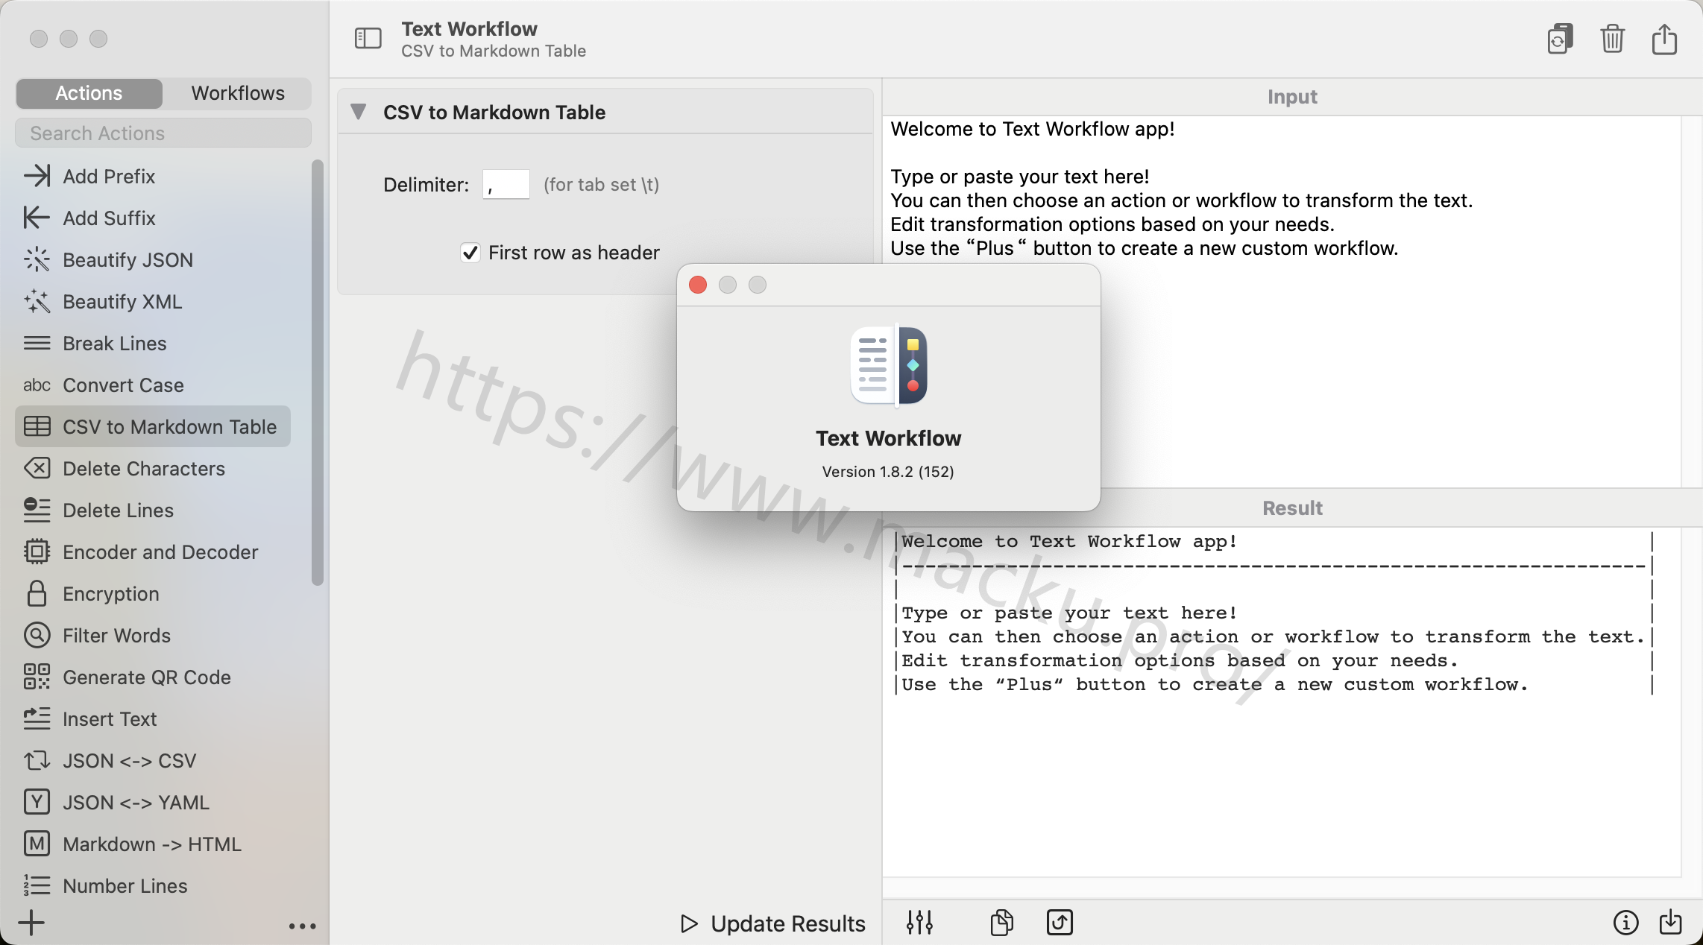Image resolution: width=1703 pixels, height=945 pixels.
Task: Click the use result as input icon
Action: (x=1060, y=923)
